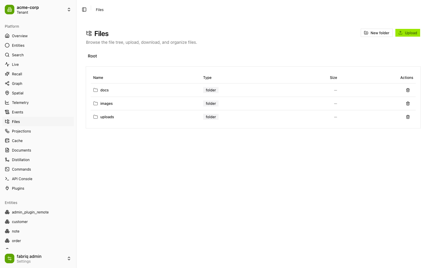
Task: Open the note entity
Action: pos(38,231)
